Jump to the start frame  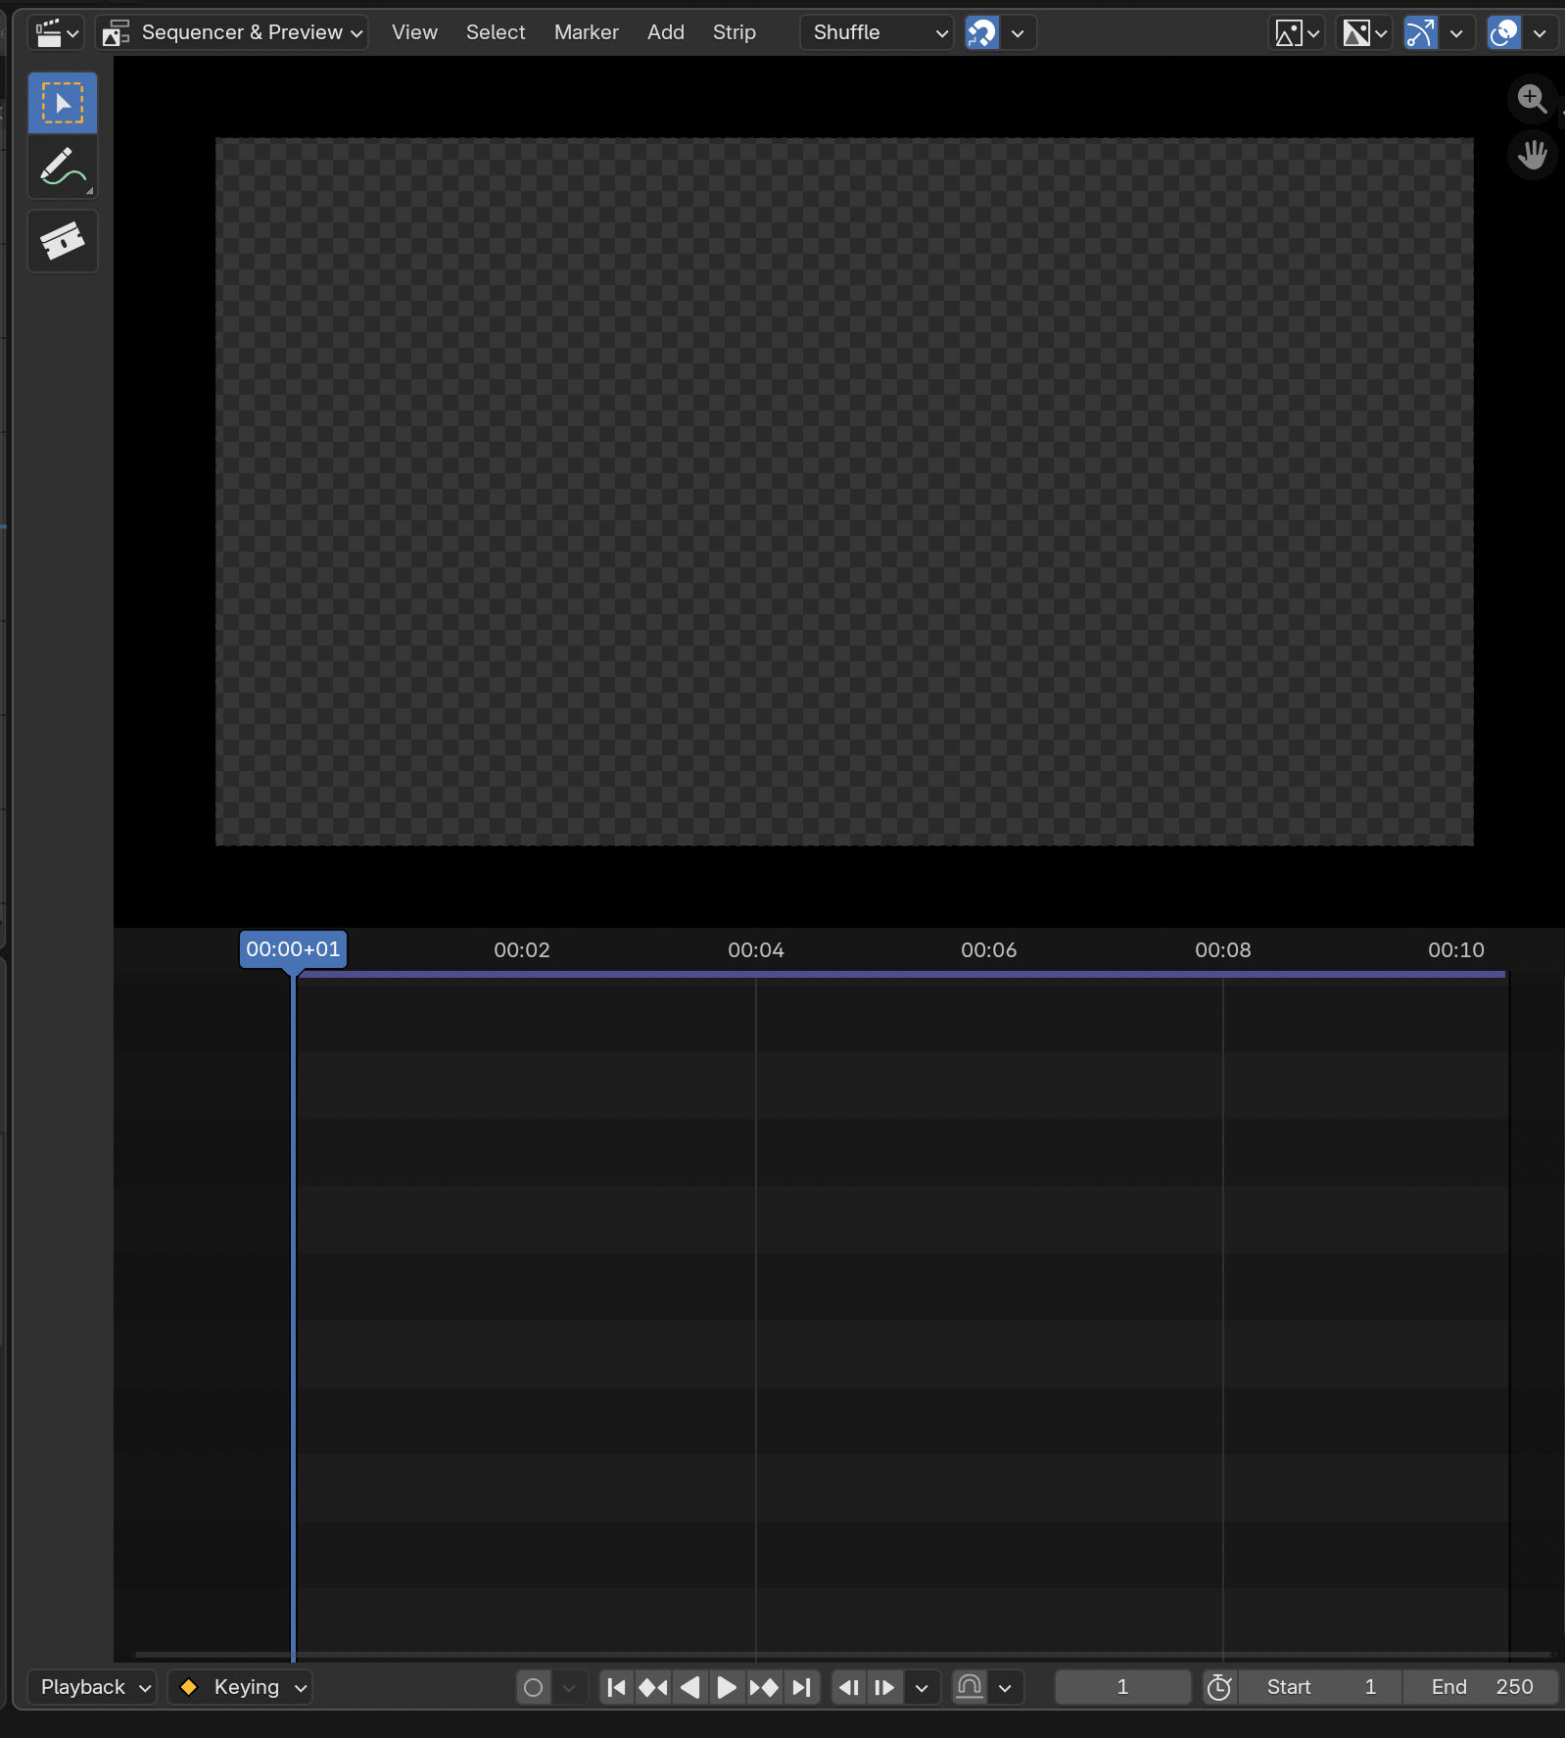point(617,1687)
